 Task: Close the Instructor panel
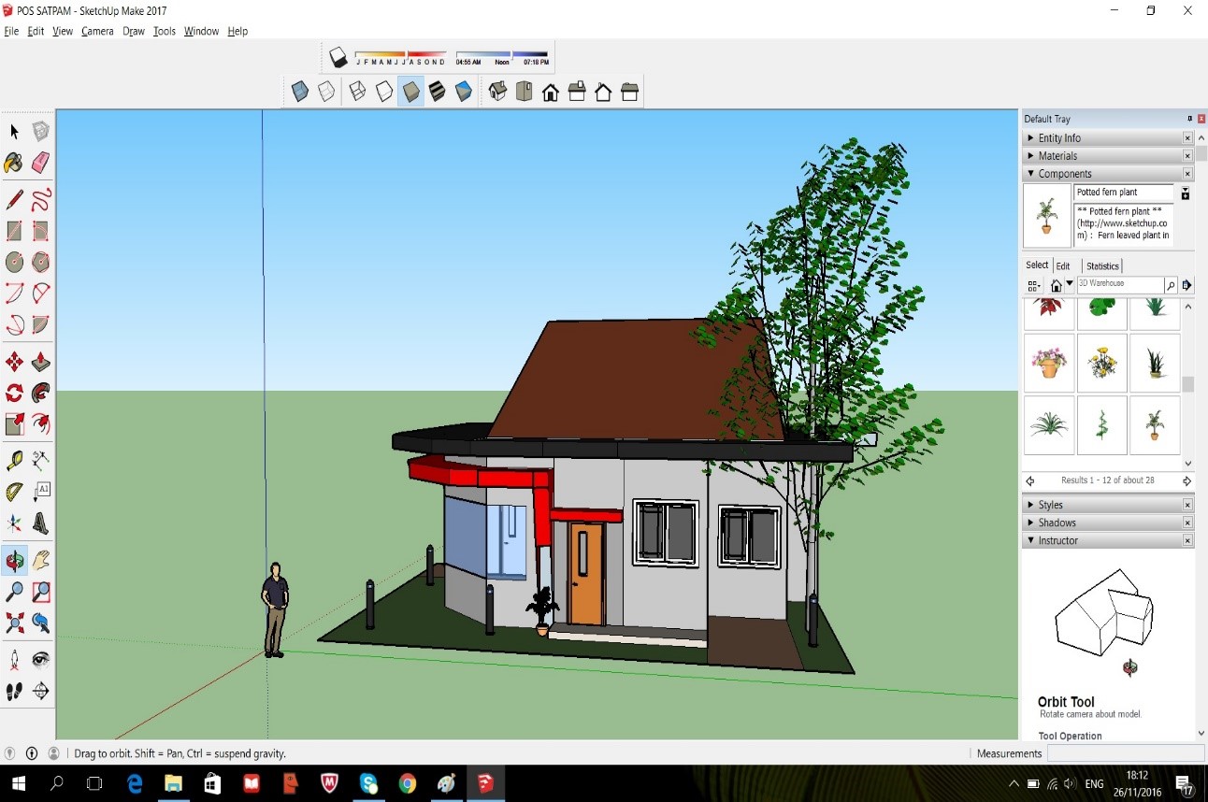pyautogui.click(x=1186, y=540)
